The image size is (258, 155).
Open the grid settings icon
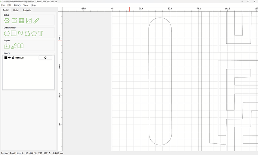pyautogui.click(x=21, y=21)
